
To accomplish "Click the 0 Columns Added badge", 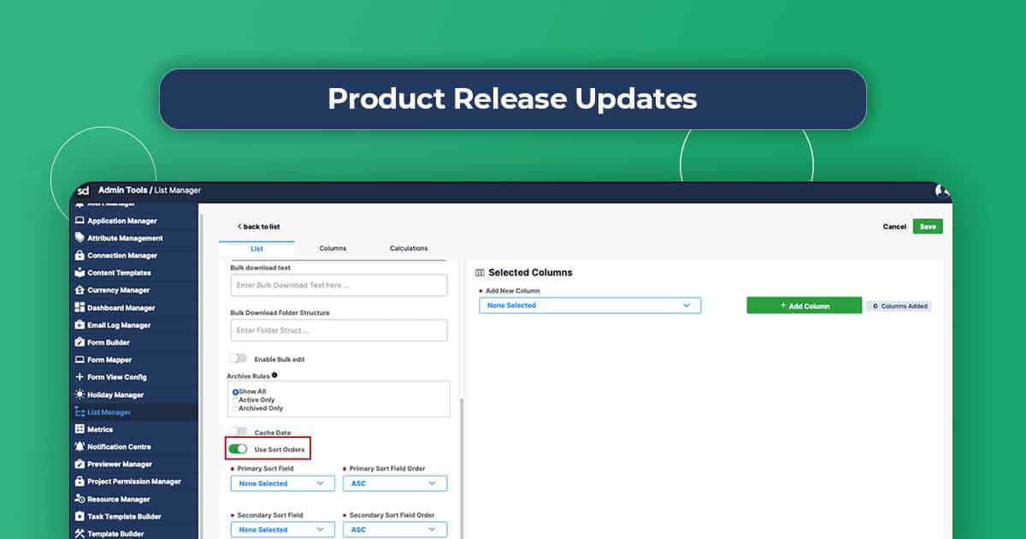I will pos(899,305).
